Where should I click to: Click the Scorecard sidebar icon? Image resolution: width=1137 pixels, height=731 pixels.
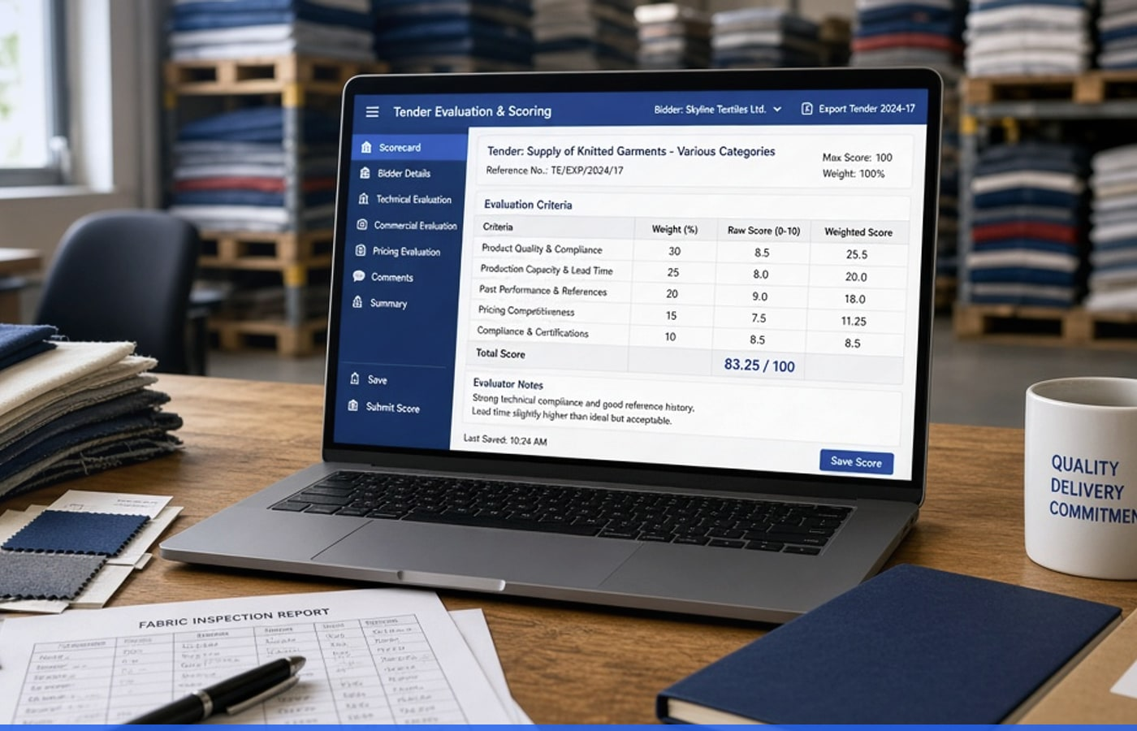pos(366,147)
